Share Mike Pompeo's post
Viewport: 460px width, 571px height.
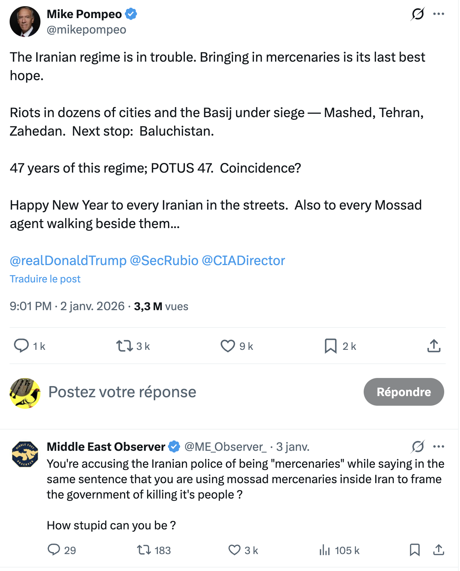coord(434,346)
